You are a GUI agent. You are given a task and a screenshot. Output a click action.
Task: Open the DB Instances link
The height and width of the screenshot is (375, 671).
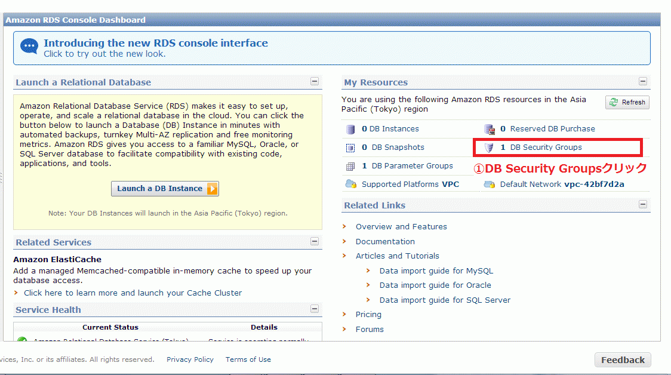click(x=394, y=129)
